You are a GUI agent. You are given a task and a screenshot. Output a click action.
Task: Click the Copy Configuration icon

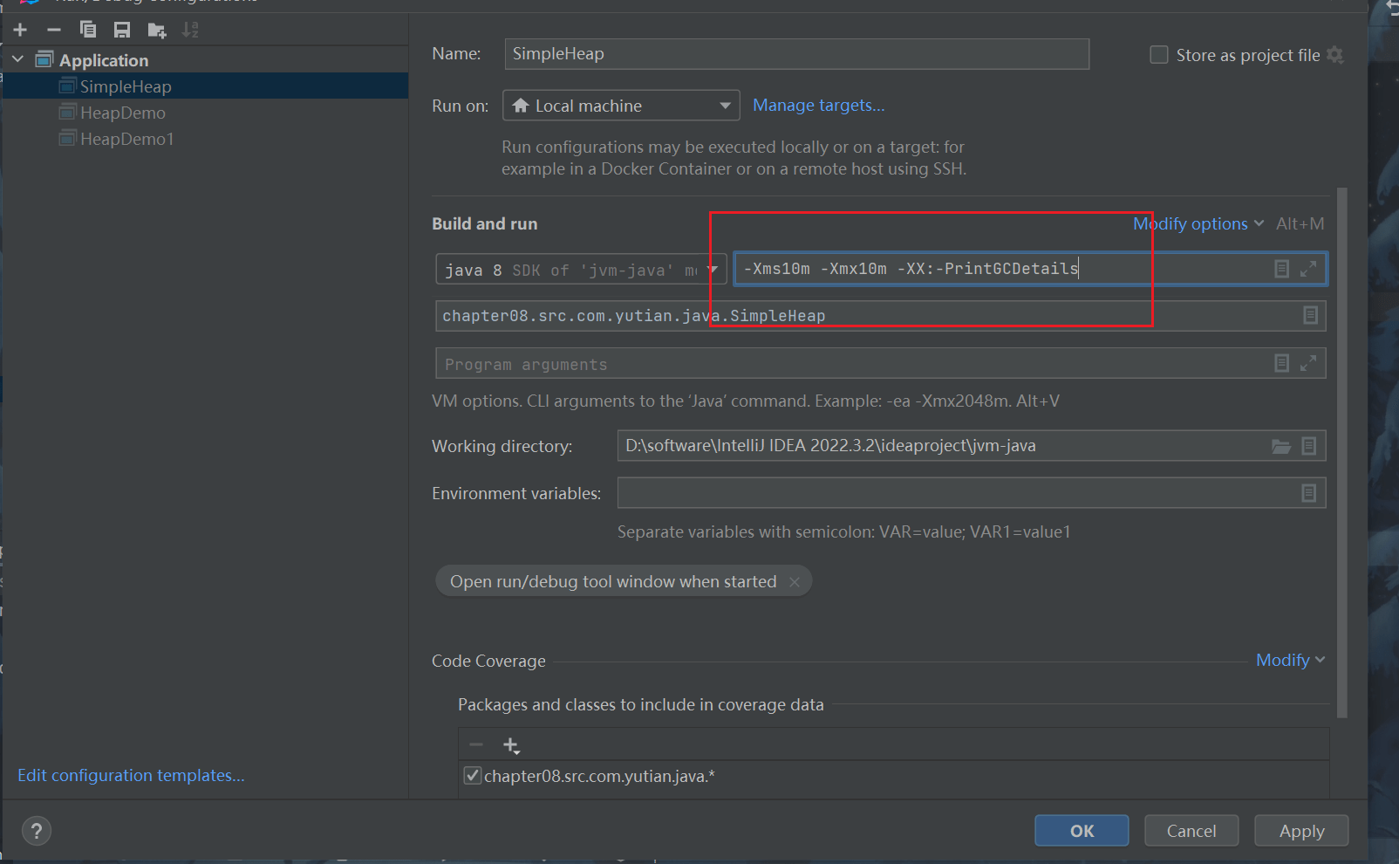tap(88, 31)
